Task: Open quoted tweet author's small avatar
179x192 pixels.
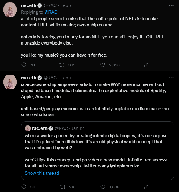Action: (28, 128)
